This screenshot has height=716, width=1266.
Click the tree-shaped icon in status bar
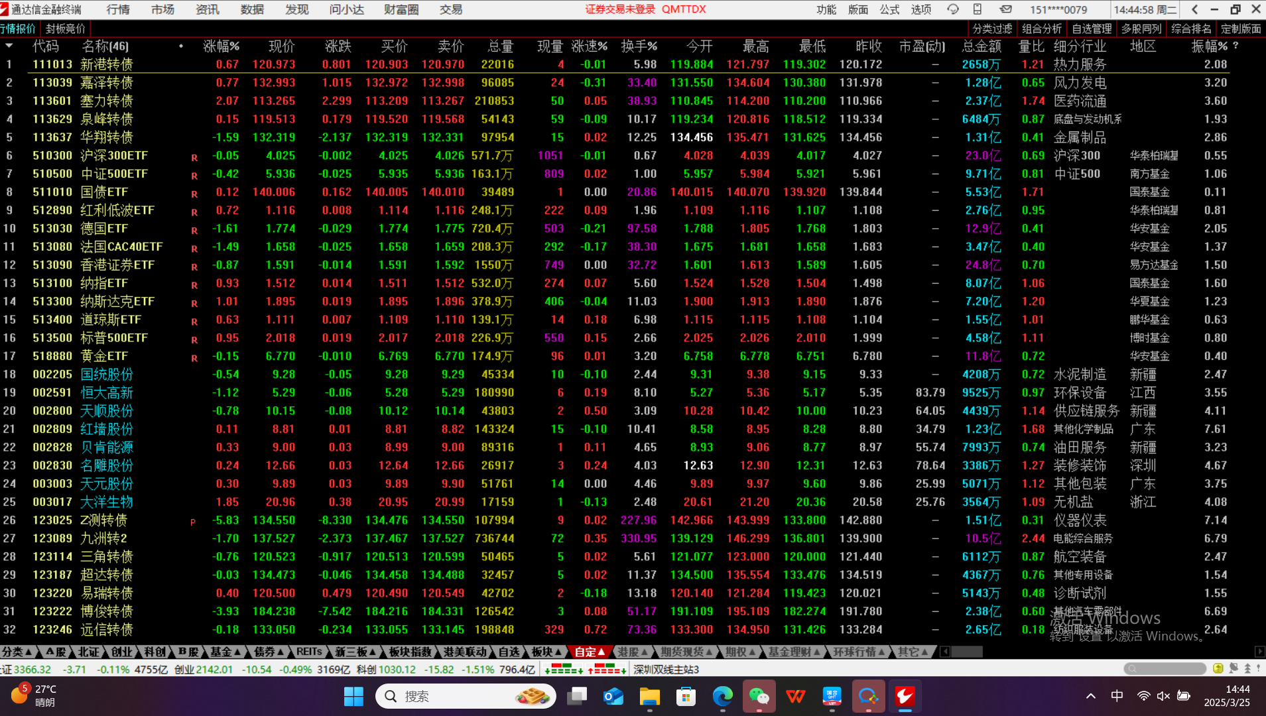pos(1247,668)
